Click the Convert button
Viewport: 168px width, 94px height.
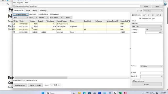[147, 84]
